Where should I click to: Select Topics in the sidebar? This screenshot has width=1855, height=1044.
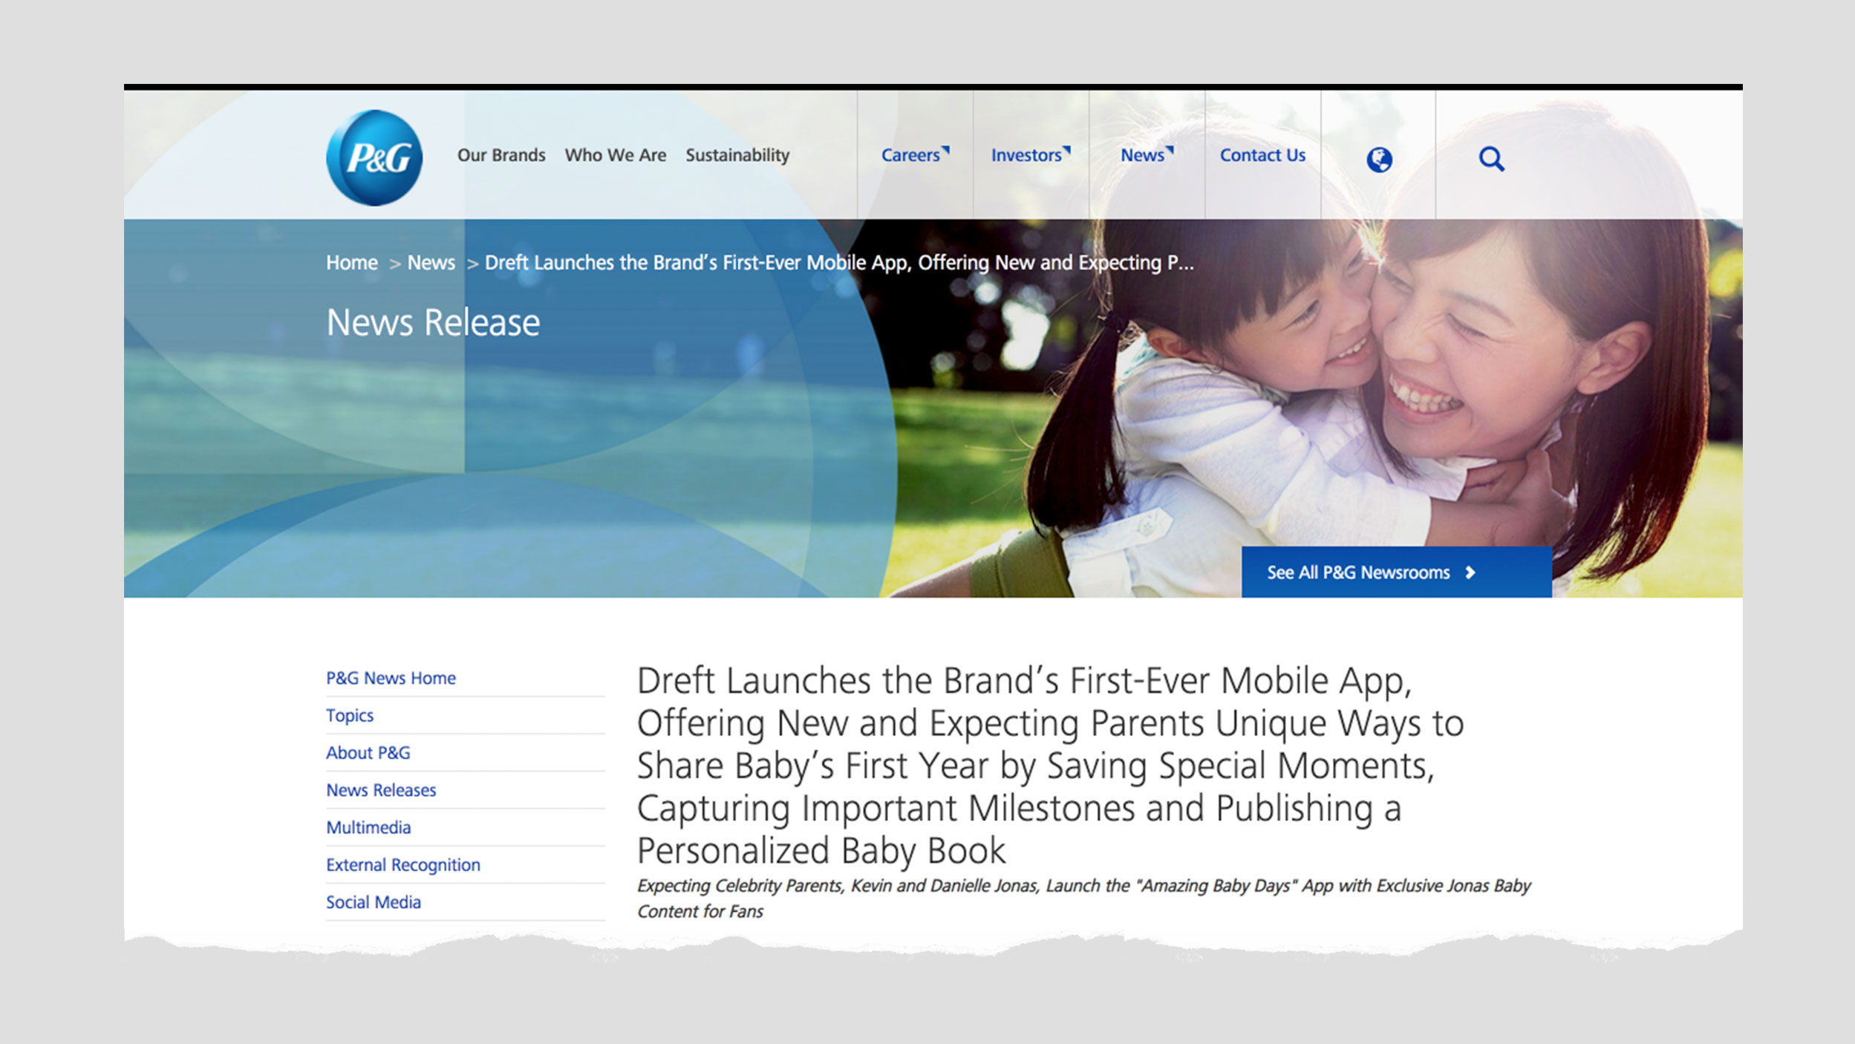(350, 715)
